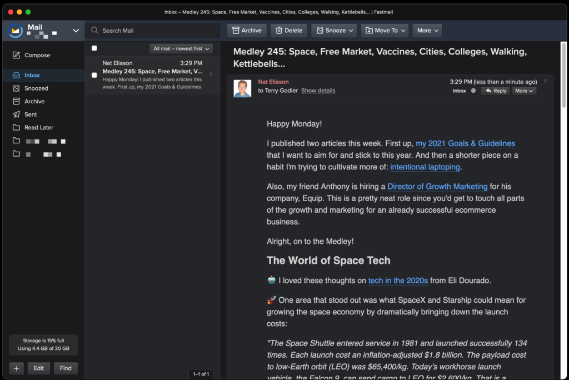Pin the Nat Eliason message in list
This screenshot has height=380, width=569.
(211, 74)
